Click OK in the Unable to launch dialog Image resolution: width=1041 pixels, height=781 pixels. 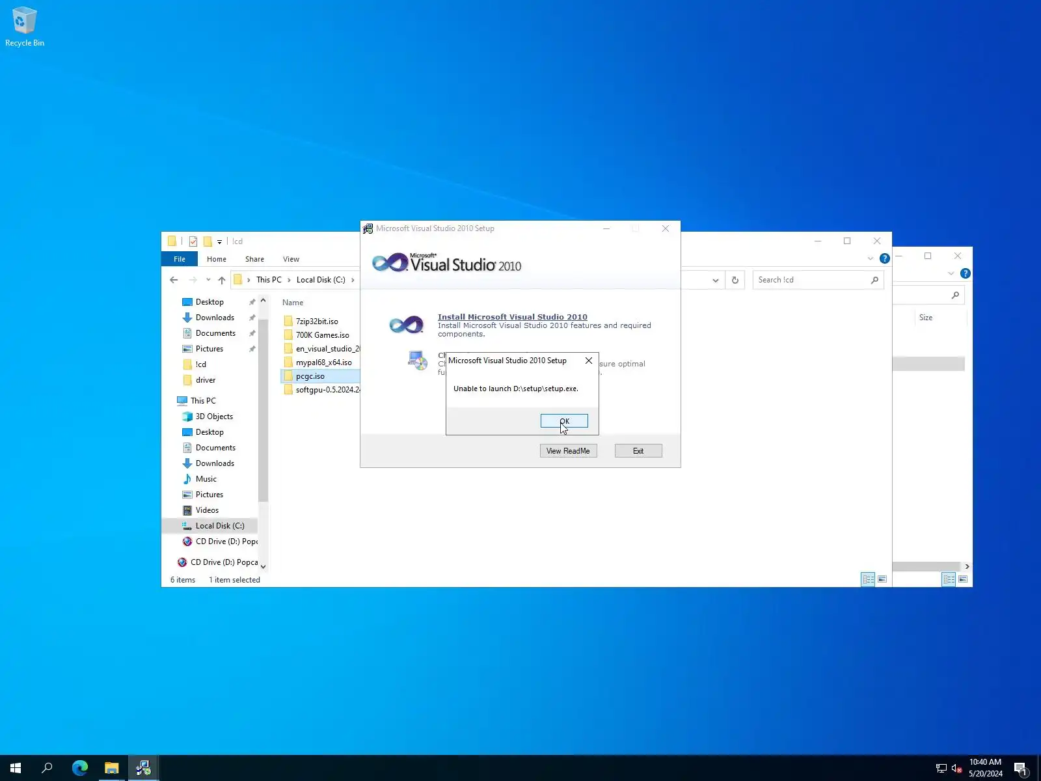564,421
